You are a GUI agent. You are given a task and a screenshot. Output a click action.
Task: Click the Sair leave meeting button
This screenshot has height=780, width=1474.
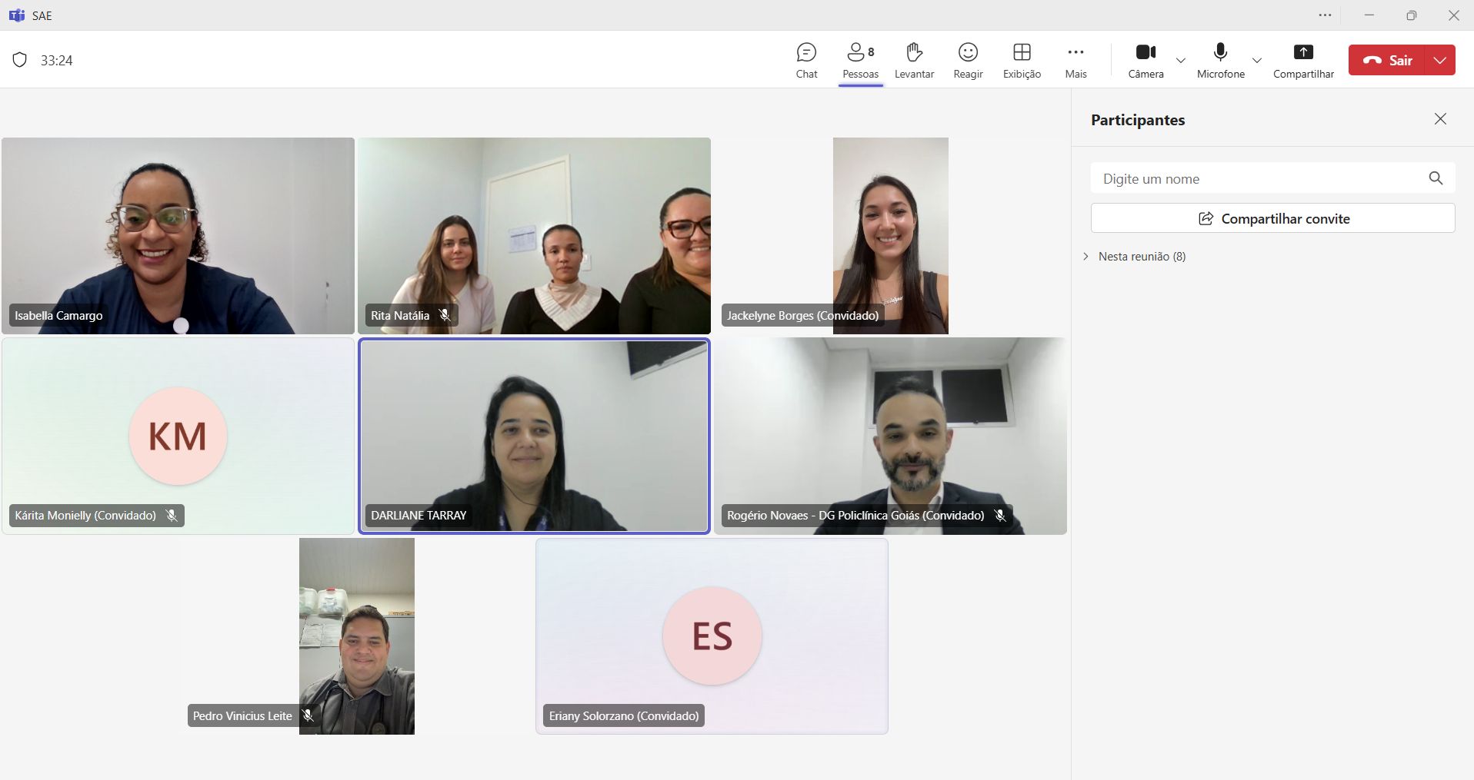click(x=1387, y=60)
